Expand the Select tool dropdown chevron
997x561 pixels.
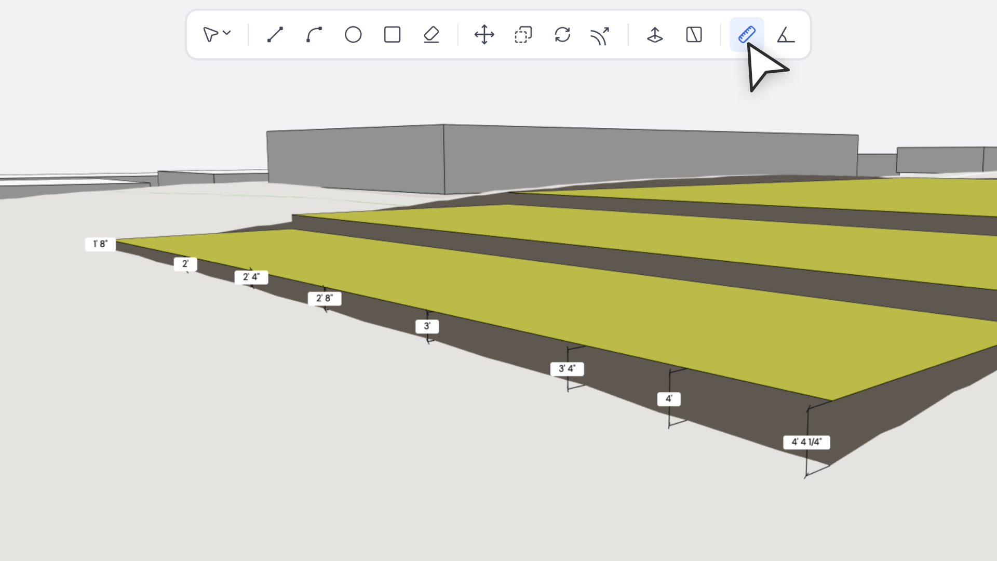point(227,33)
